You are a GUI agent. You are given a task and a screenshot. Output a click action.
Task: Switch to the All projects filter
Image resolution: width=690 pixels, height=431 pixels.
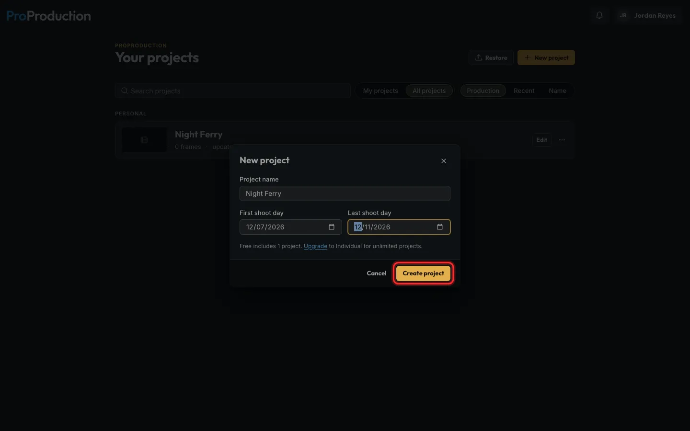tap(429, 91)
